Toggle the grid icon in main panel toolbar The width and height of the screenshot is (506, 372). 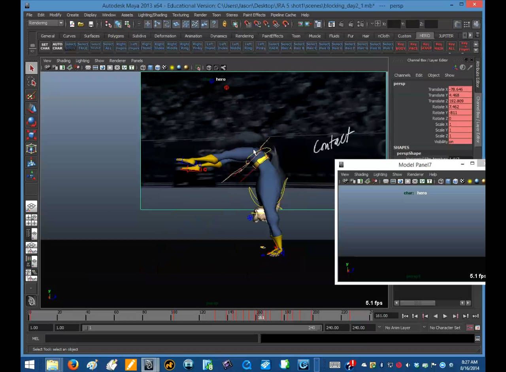tap(88, 68)
